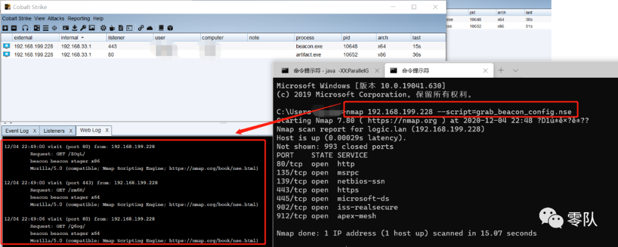This screenshot has width=618, height=247.
Task: Open the Cobalt Strike menu
Action: click(x=17, y=18)
